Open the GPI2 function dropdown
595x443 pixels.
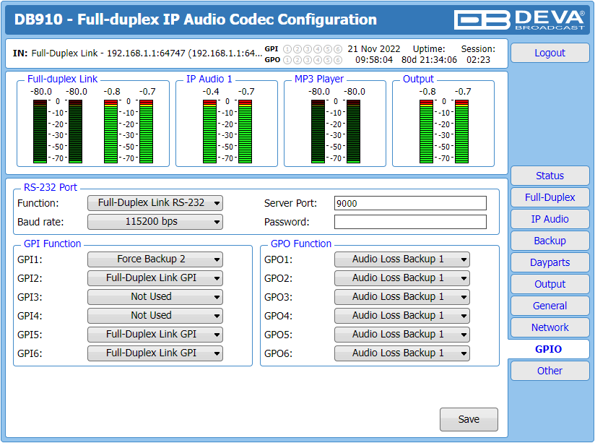pyautogui.click(x=155, y=278)
